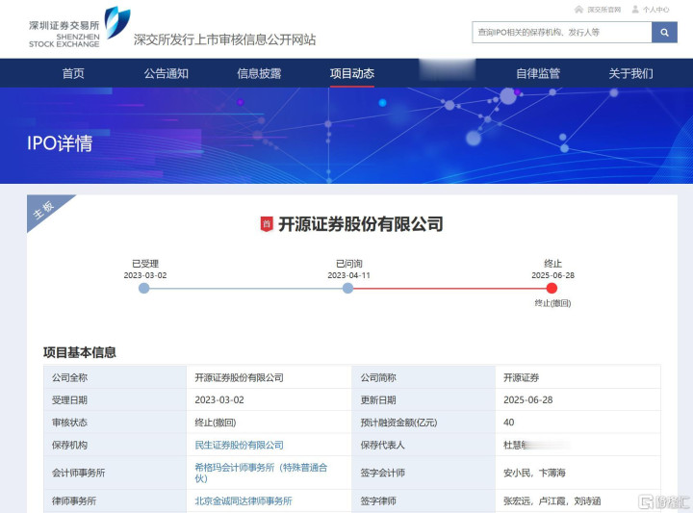Viewport: 693px width, 513px height.
Task: Open the 民生证券股份有限公司 sponsor link
Action: 239,445
